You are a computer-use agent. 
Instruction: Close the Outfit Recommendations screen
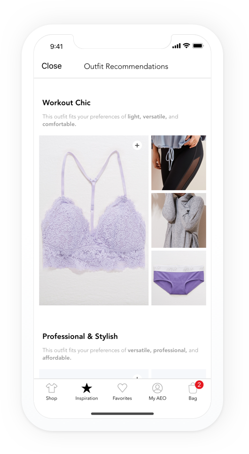tap(52, 66)
